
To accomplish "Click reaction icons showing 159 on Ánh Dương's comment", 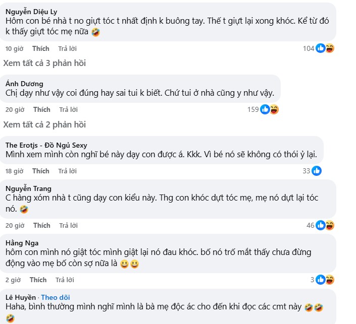I will tap(269, 109).
